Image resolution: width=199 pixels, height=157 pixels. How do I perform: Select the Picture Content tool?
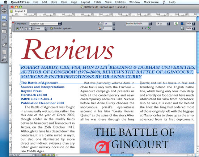(4, 25)
